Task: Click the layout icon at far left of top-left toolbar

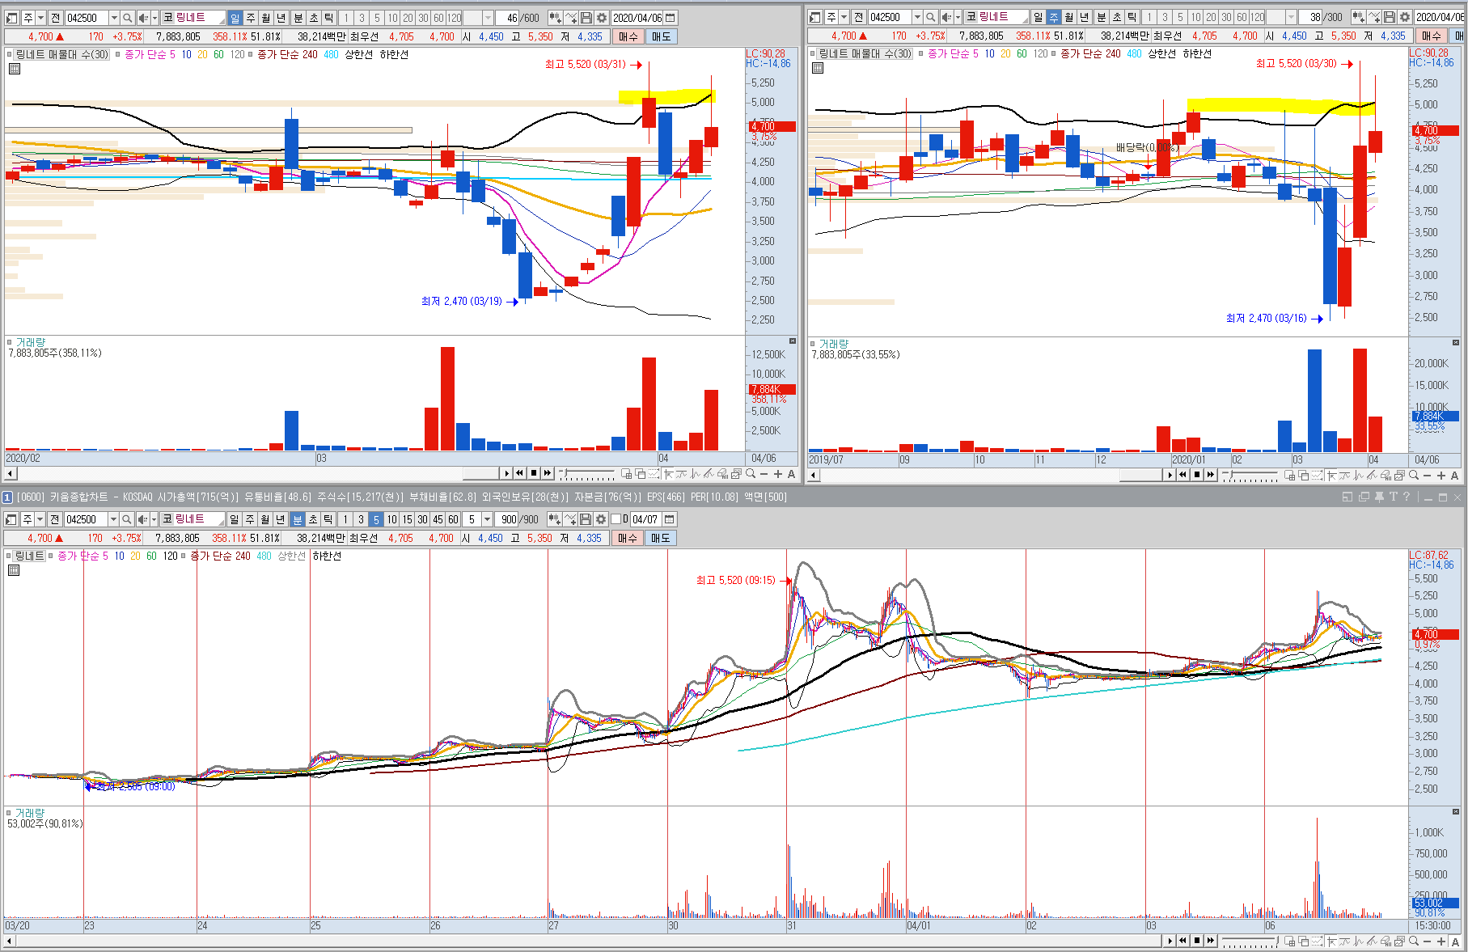Action: pyautogui.click(x=11, y=18)
